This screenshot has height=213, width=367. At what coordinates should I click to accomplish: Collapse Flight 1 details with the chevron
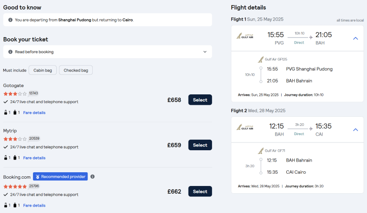(x=355, y=38)
